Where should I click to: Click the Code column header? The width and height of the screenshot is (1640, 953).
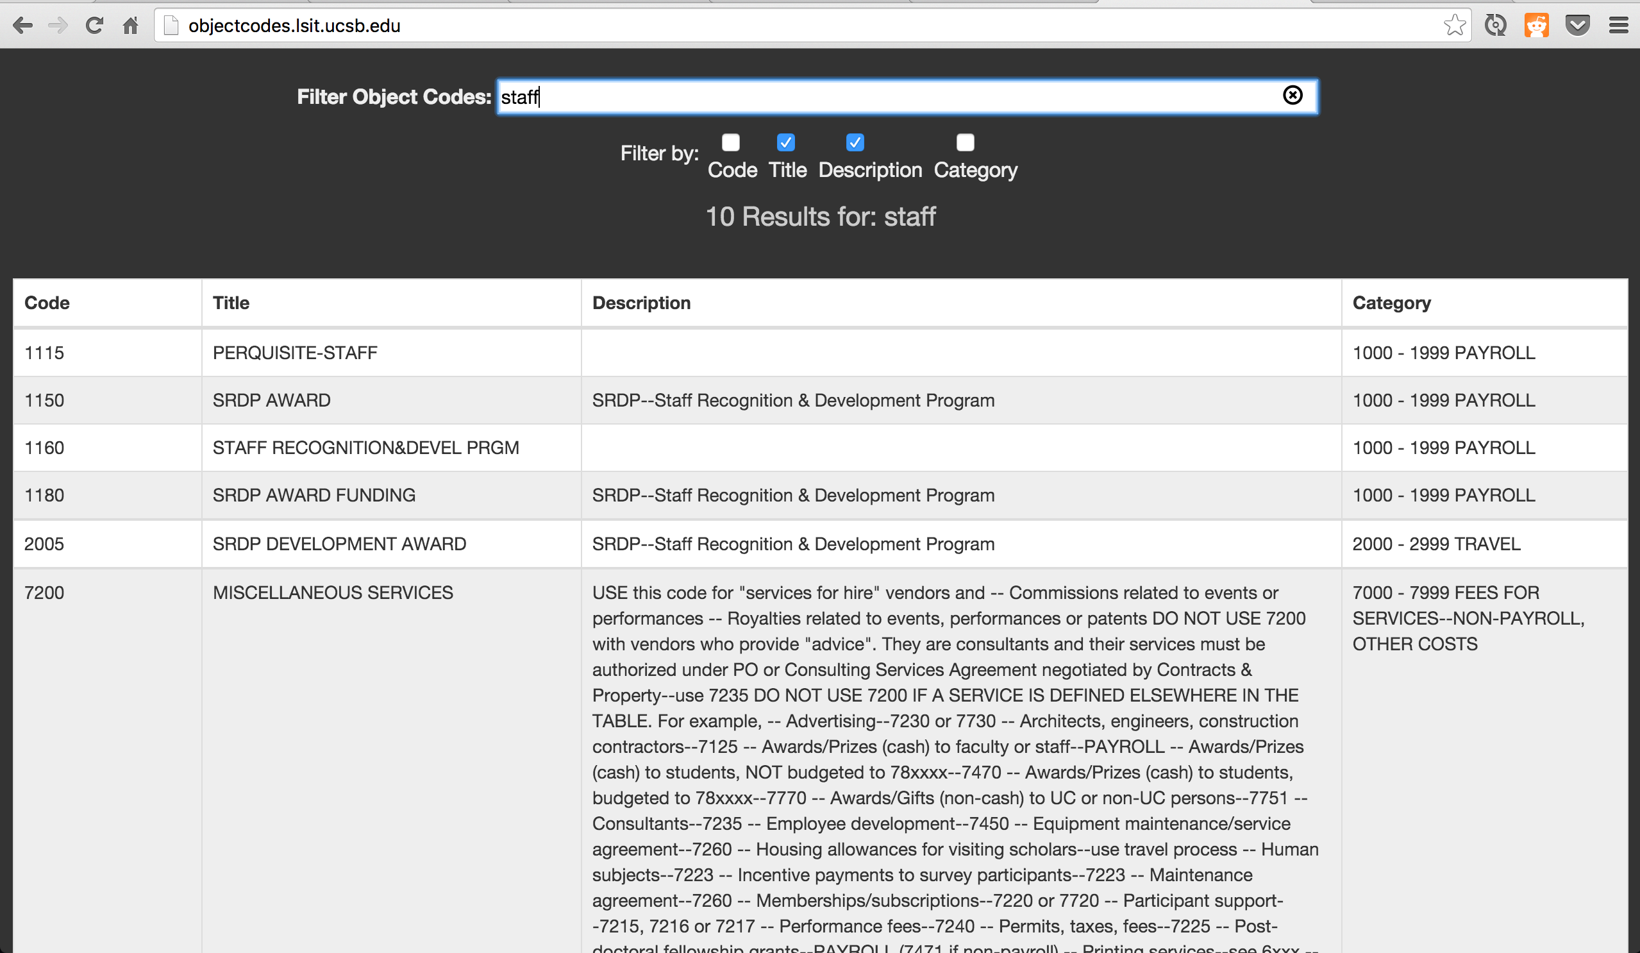[x=47, y=303]
